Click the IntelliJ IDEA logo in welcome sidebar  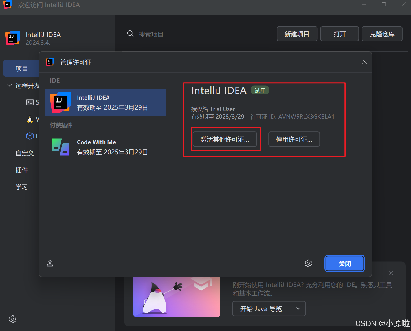13,38
